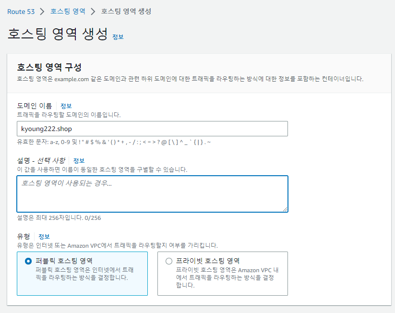395x313 pixels.
Task: Open 정보 link next to page title
Action: pyautogui.click(x=118, y=37)
